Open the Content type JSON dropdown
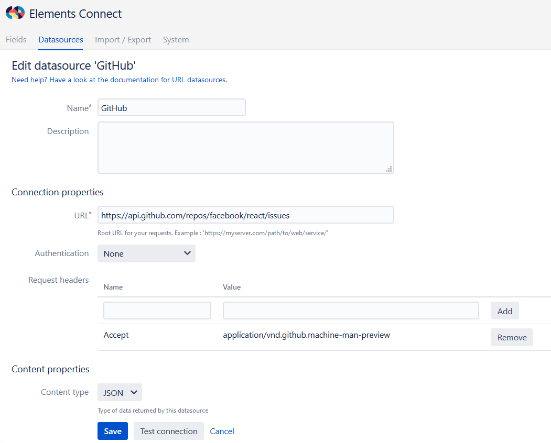The height and width of the screenshot is (443, 551). pos(120,392)
